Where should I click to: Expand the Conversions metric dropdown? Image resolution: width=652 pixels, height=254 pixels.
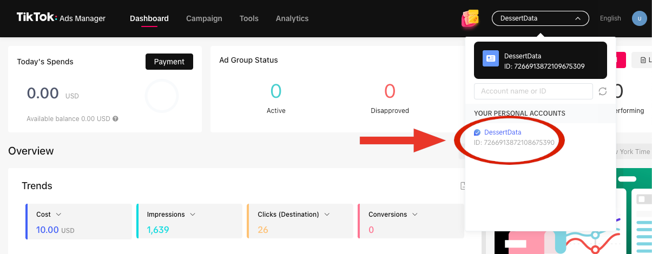[x=415, y=215]
